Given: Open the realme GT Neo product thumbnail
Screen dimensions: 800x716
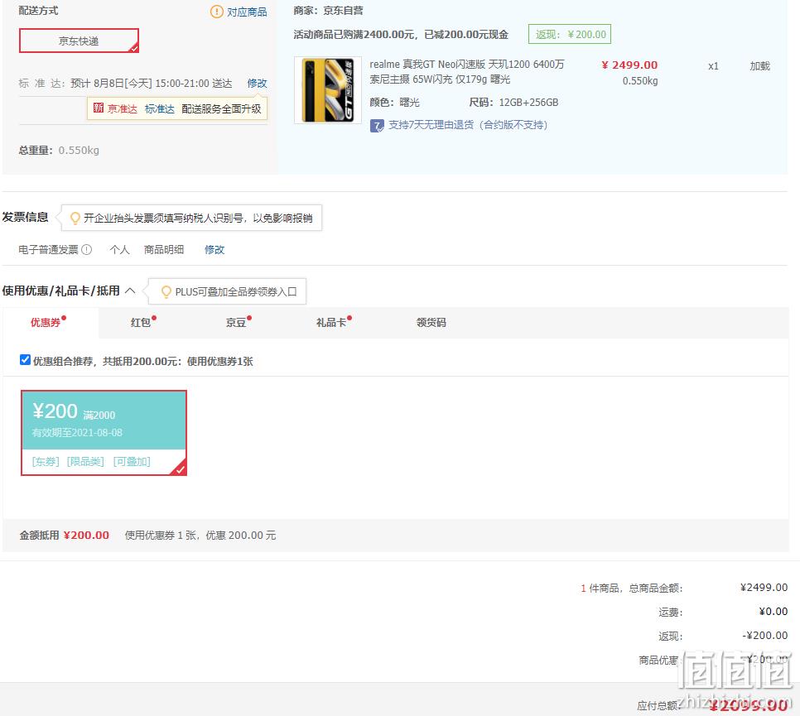Looking at the screenshot, I should tap(328, 89).
